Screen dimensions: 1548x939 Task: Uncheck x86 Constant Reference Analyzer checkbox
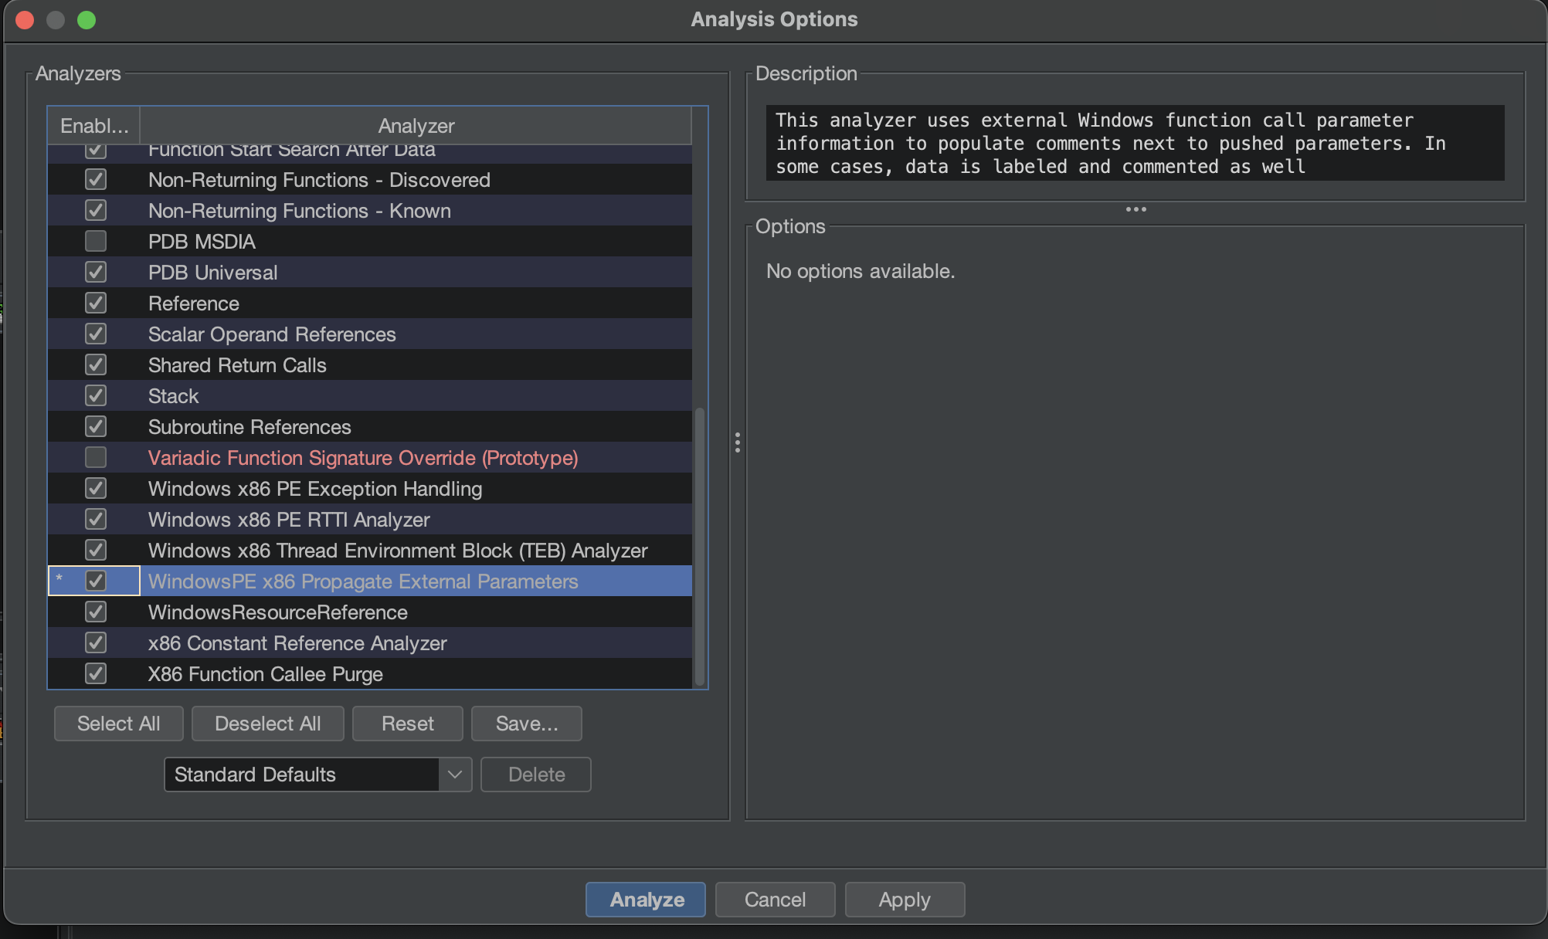[x=96, y=643]
